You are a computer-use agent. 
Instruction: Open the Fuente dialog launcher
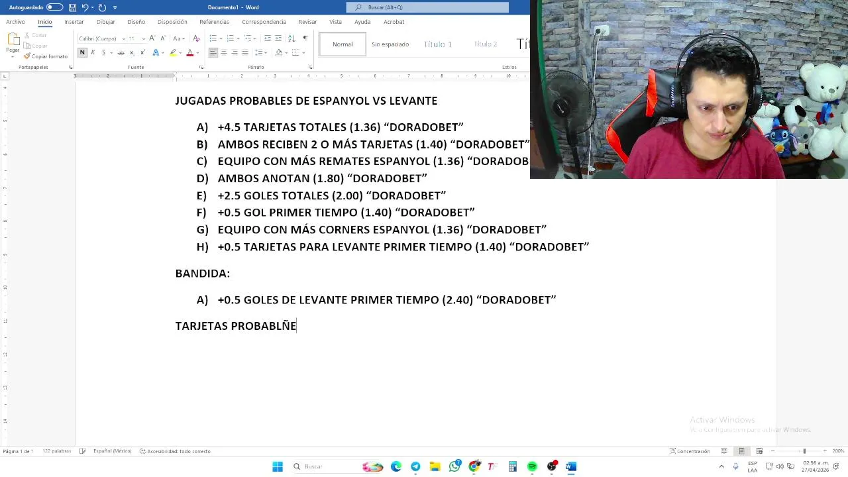coord(201,67)
